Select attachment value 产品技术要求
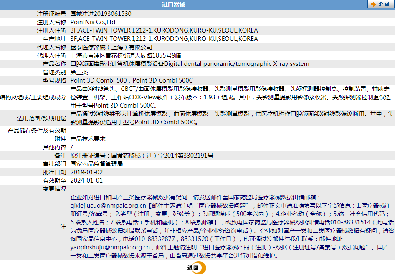Viewport: 395px width, 274px height. click(88, 139)
